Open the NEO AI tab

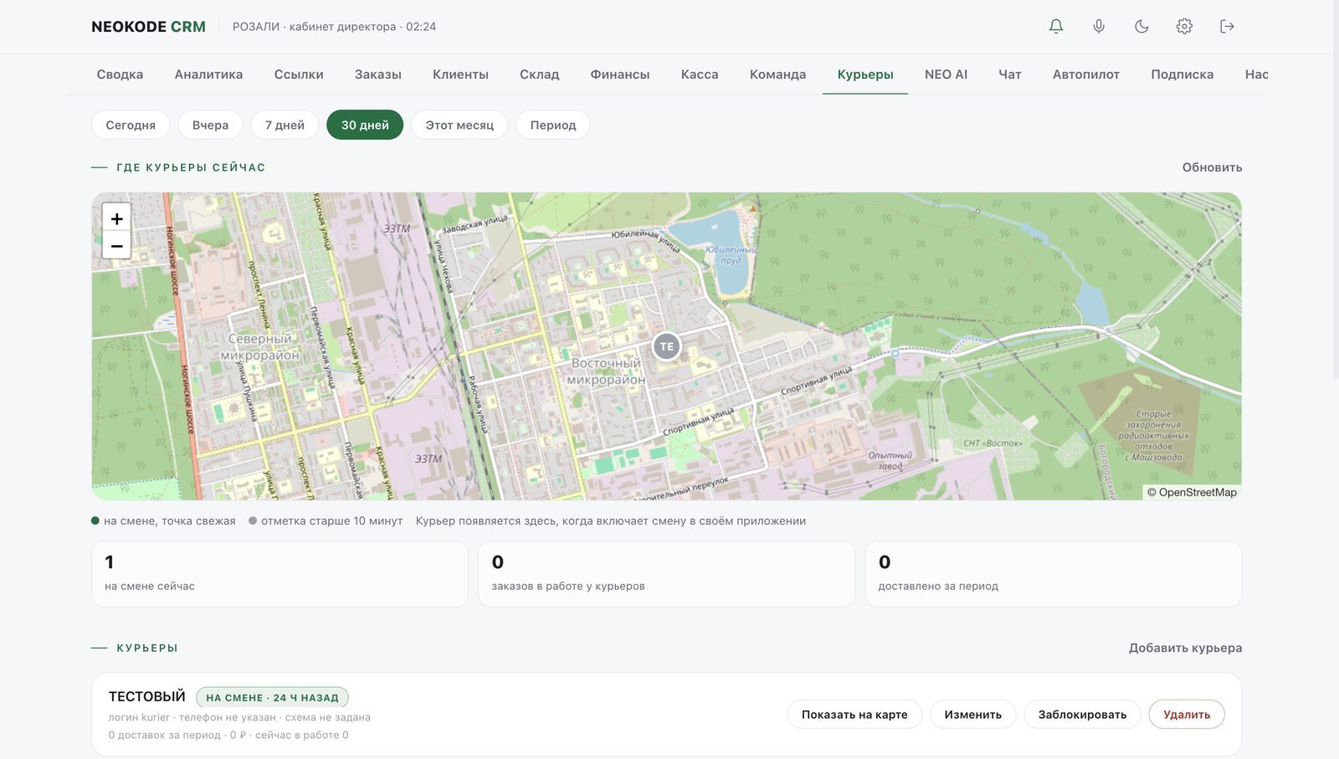pyautogui.click(x=946, y=74)
